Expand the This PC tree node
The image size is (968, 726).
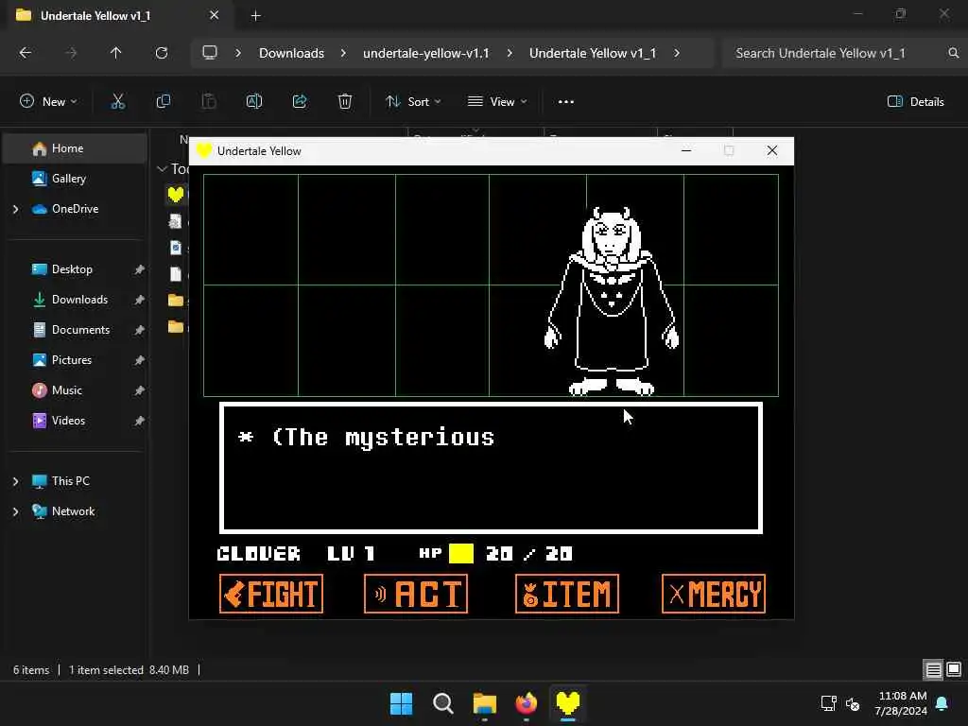pos(15,481)
